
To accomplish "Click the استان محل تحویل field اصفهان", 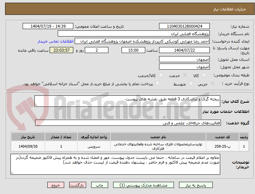I will point(184,59).
